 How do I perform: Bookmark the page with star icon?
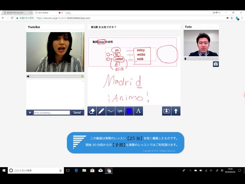point(232,18)
